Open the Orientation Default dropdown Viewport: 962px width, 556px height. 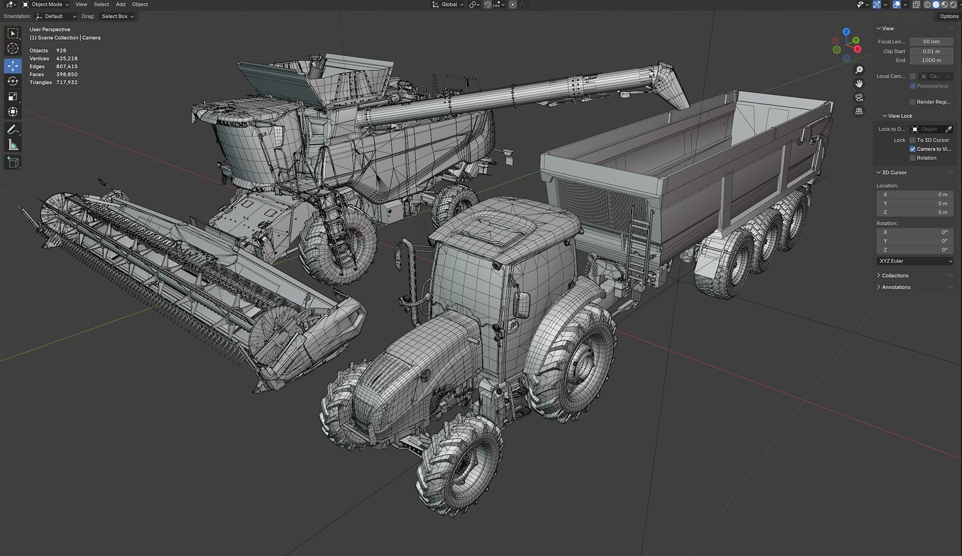(56, 17)
